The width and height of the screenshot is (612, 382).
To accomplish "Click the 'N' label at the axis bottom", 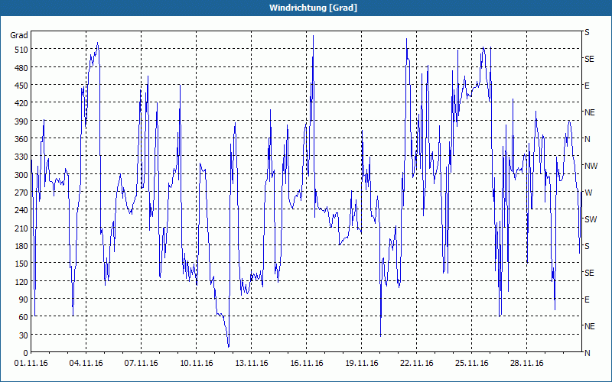I will pos(588,353).
